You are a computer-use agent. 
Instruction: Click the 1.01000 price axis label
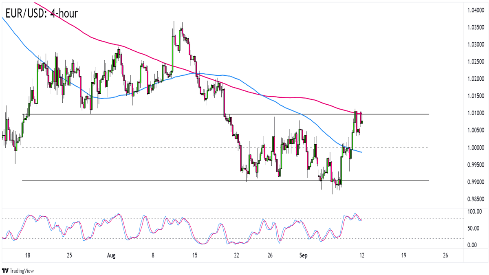476,113
